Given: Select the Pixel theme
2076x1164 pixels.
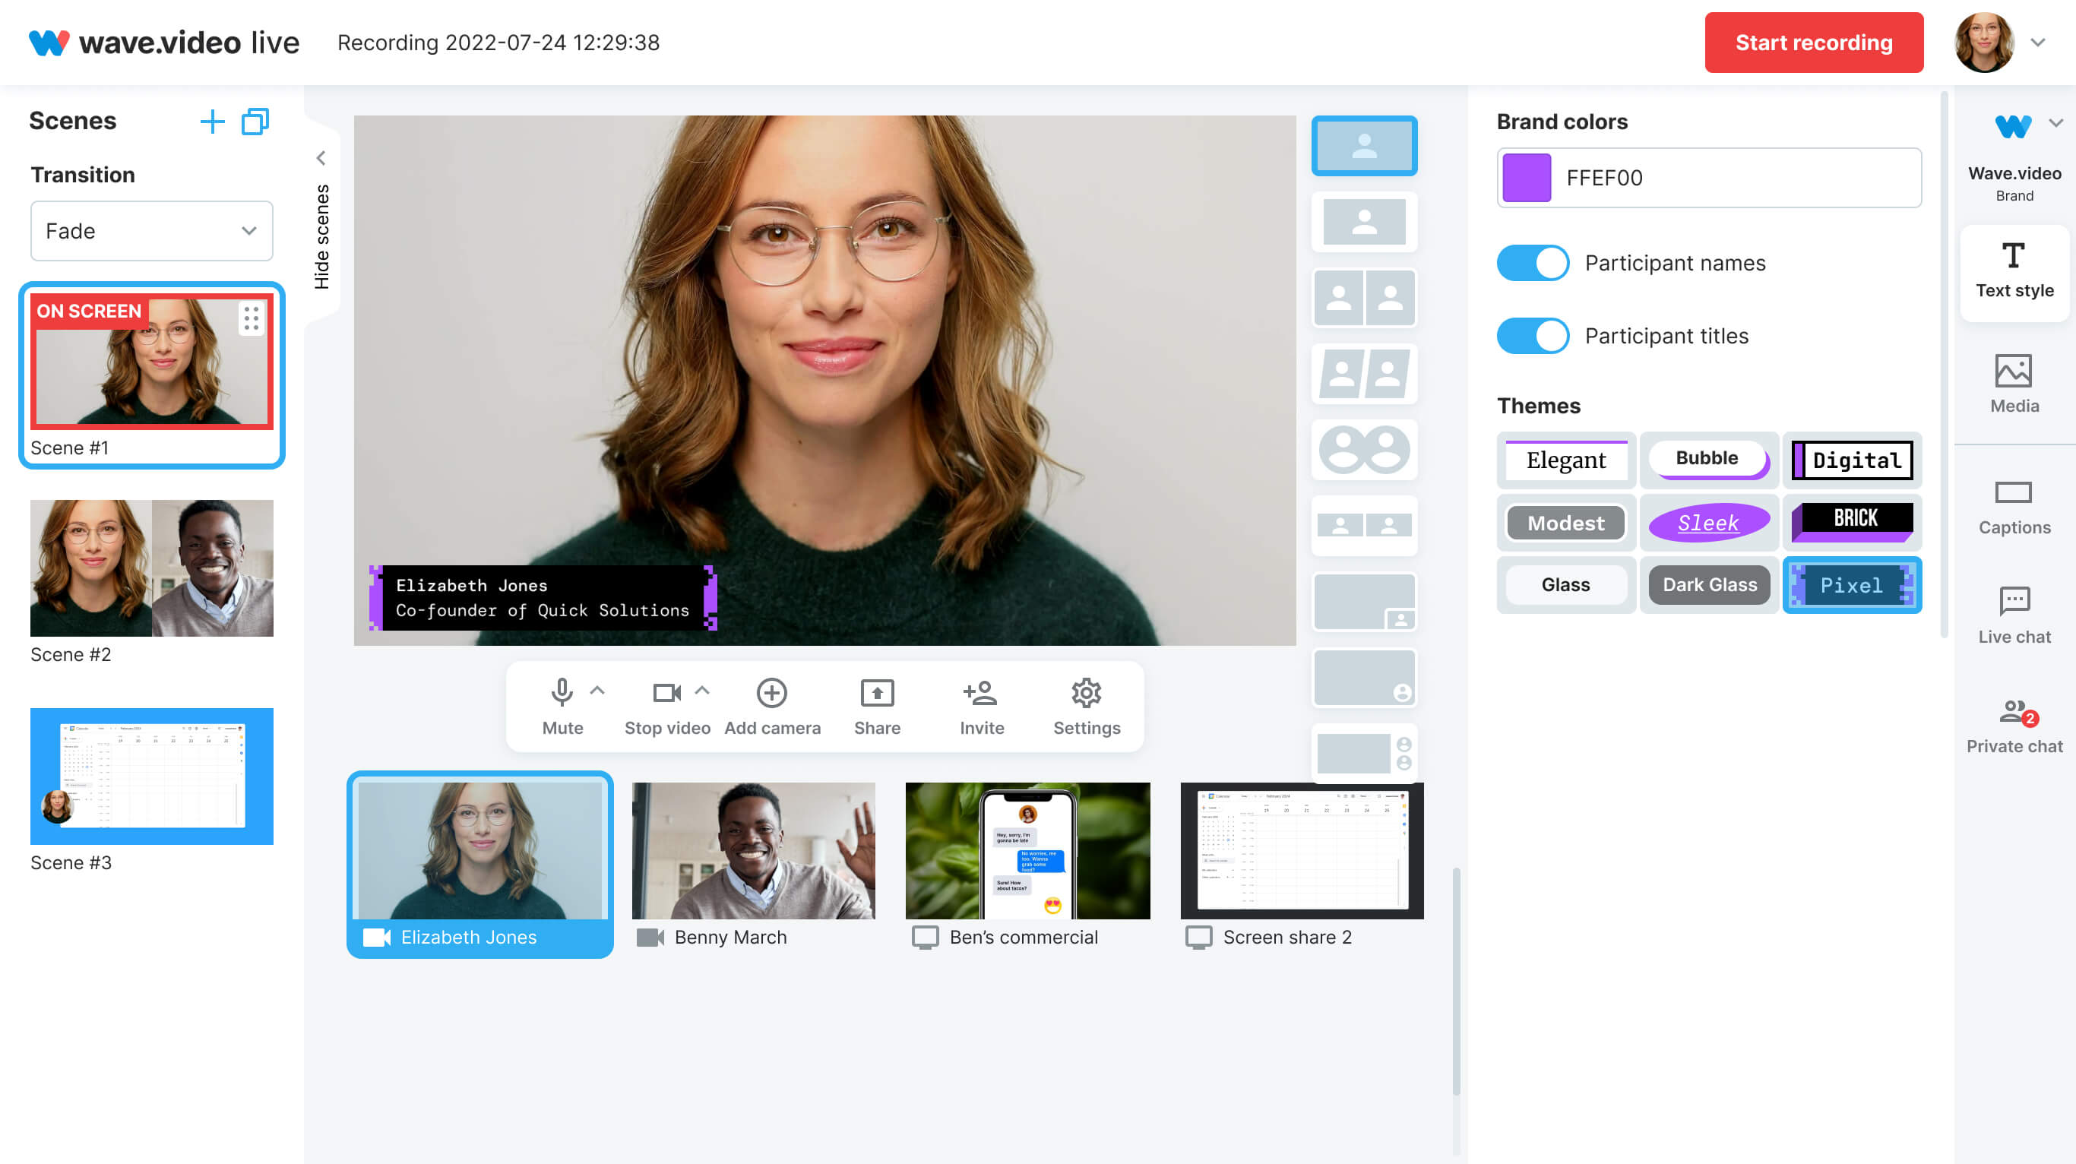Looking at the screenshot, I should [1851, 585].
